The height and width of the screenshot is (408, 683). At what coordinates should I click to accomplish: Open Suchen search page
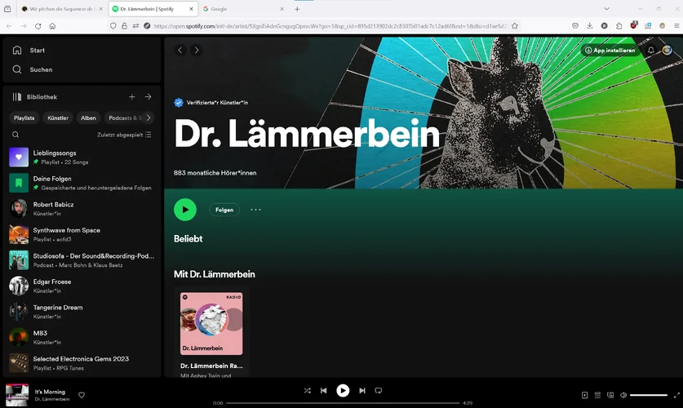click(33, 69)
